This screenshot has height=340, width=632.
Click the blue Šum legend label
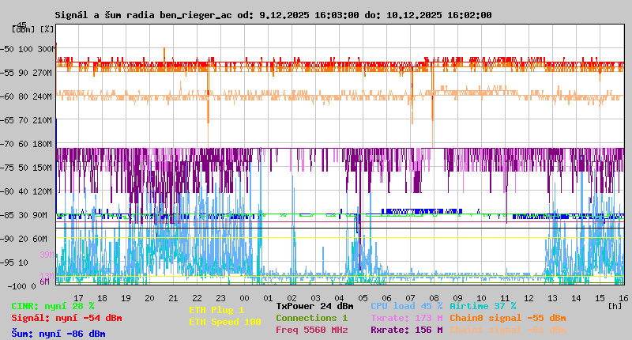[58, 334]
